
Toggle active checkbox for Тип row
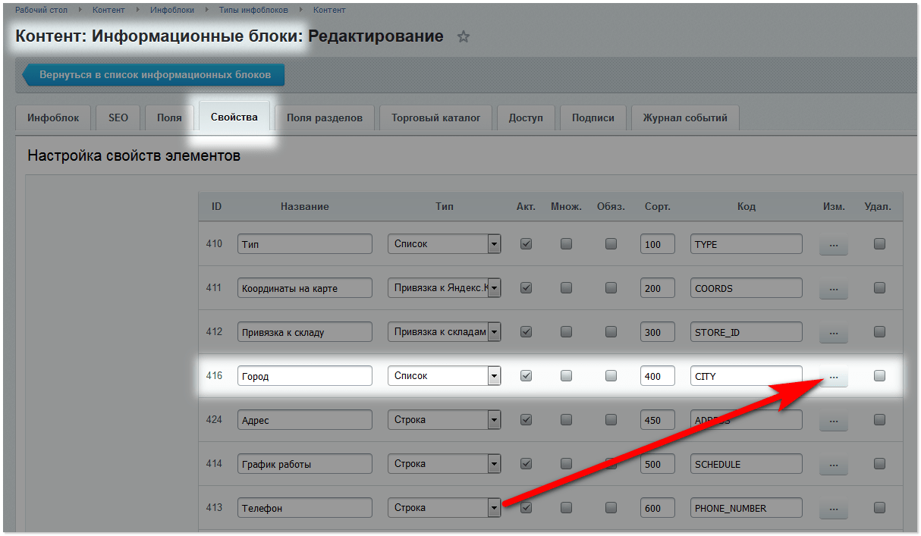[x=526, y=244]
